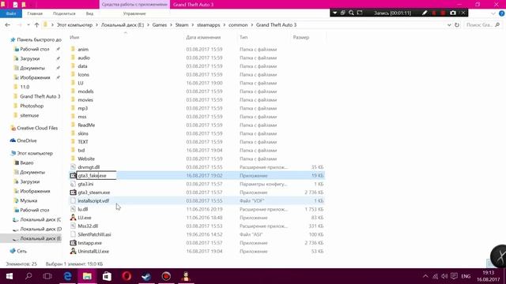Screen dimensions: 506x284
Task: Click the Up one level arrow
Action: coord(36,24)
